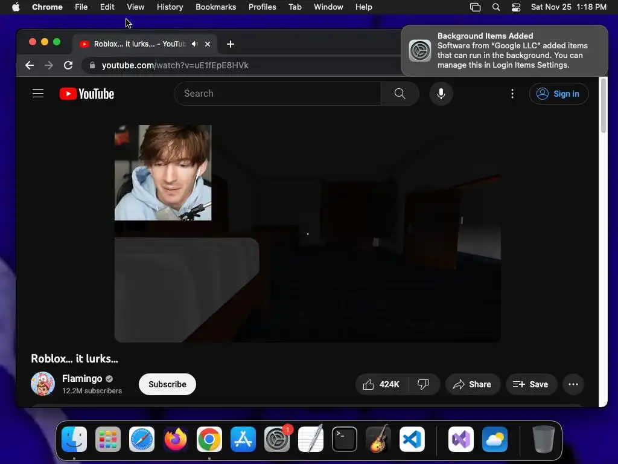Open more actions ellipsis under video
The width and height of the screenshot is (618, 464).
pyautogui.click(x=573, y=384)
